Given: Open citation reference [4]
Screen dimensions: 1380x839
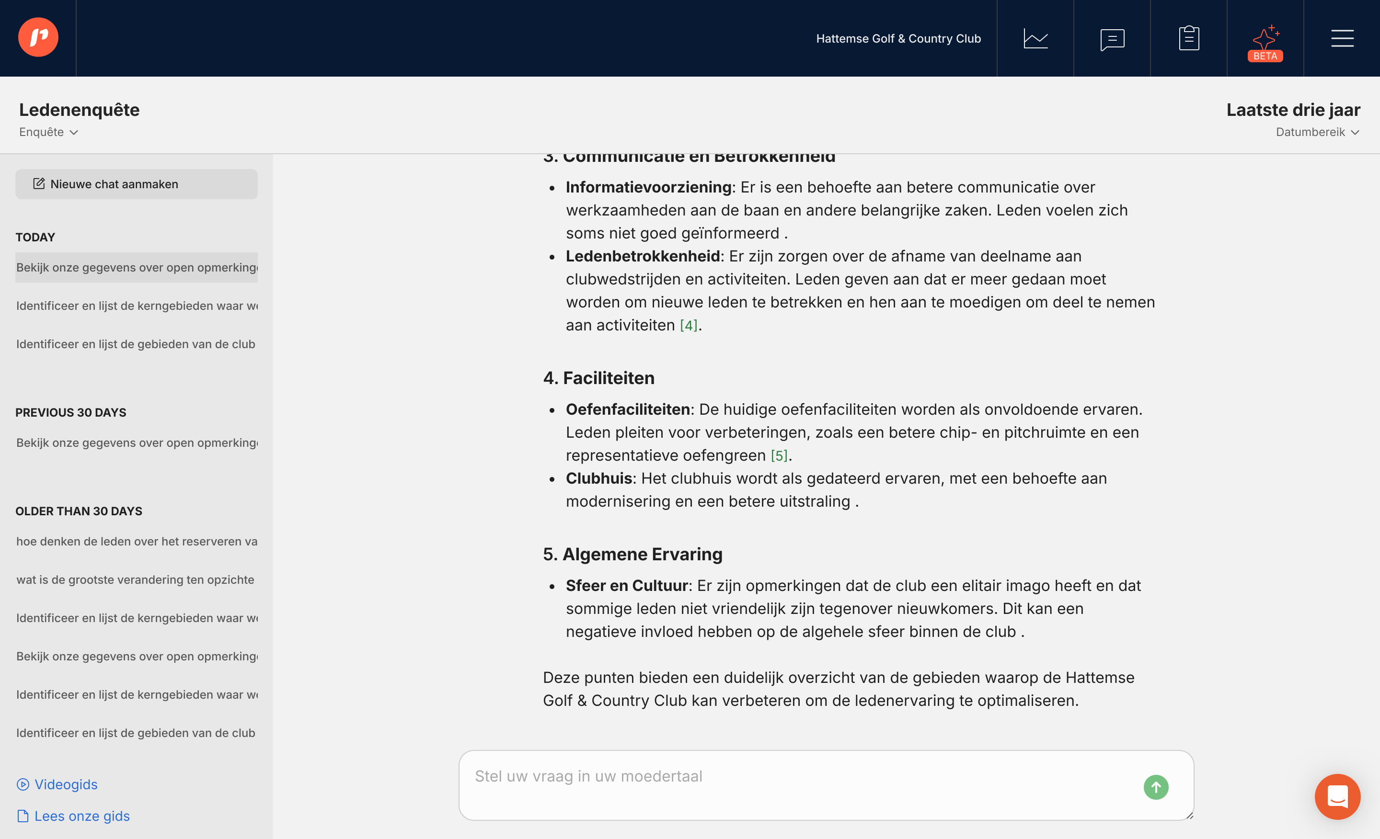Looking at the screenshot, I should coord(688,325).
